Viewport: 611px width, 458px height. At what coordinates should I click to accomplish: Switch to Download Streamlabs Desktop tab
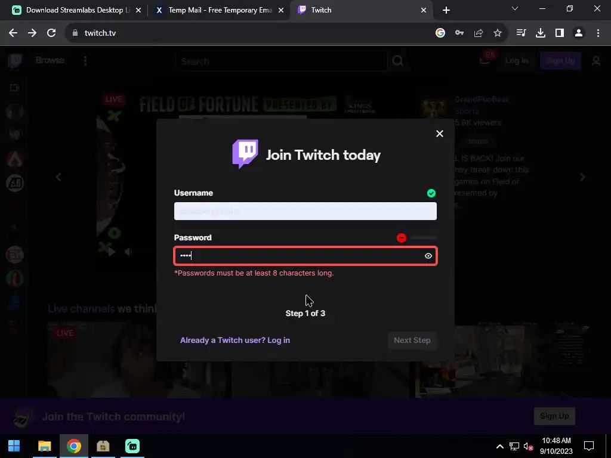point(77,10)
